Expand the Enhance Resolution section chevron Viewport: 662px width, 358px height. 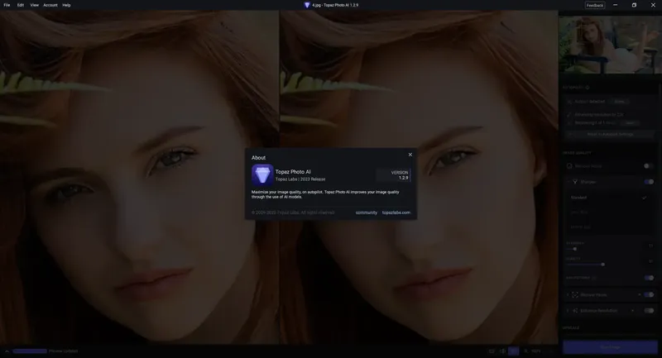point(568,310)
